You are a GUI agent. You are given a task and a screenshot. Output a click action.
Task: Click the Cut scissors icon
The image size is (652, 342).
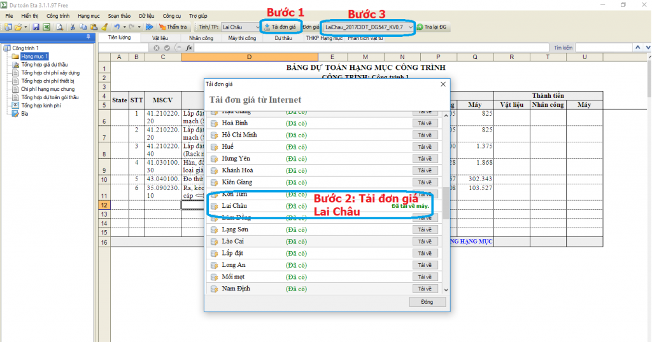coord(73,27)
